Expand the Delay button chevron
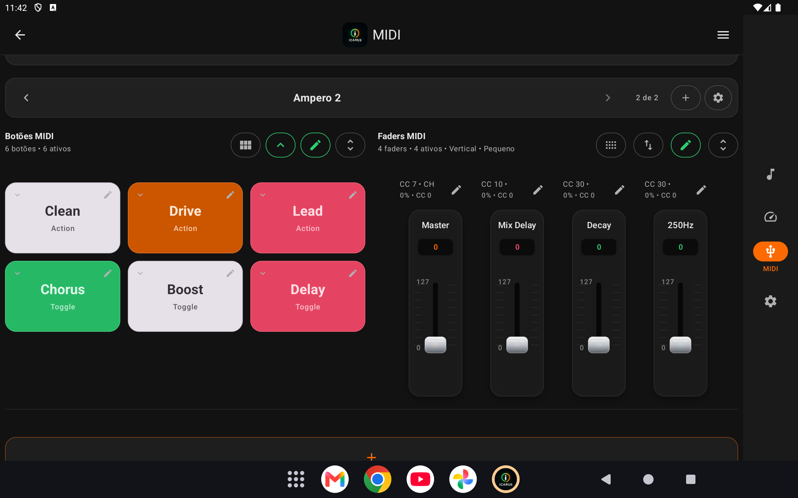The image size is (798, 498). [x=263, y=273]
